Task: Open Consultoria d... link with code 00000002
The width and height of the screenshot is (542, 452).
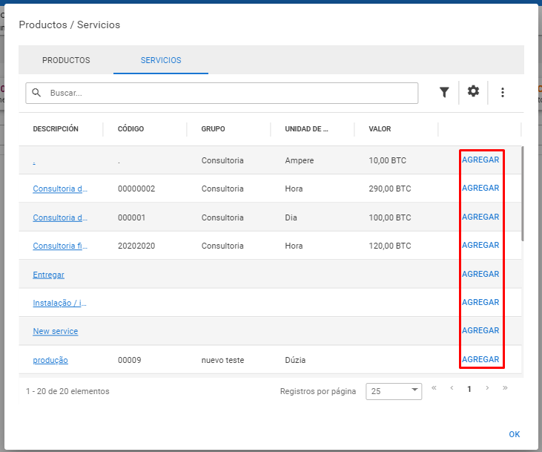Action: pyautogui.click(x=60, y=189)
